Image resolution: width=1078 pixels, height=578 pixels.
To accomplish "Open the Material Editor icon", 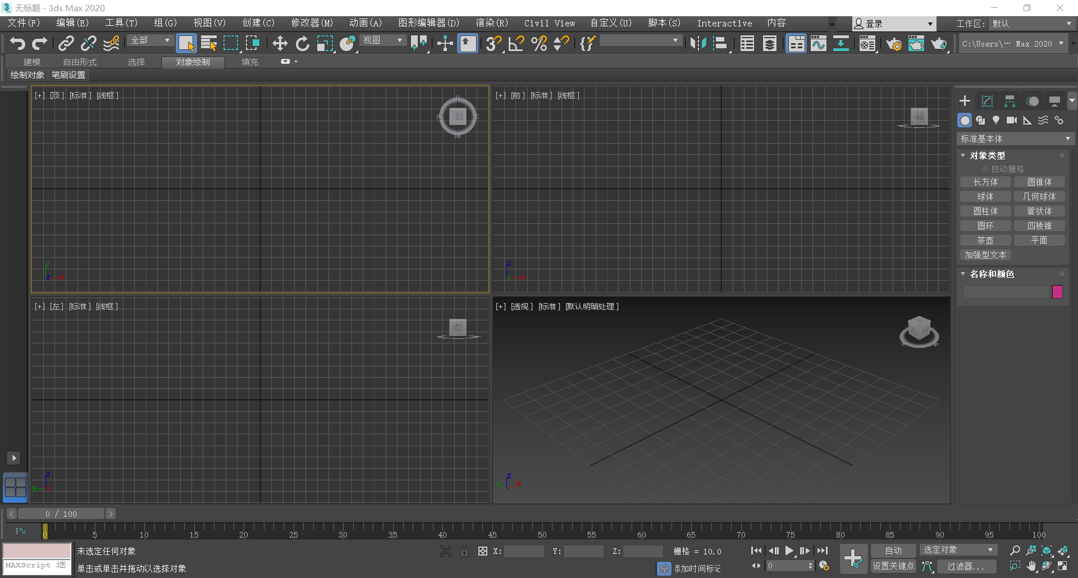I will pyautogui.click(x=867, y=43).
